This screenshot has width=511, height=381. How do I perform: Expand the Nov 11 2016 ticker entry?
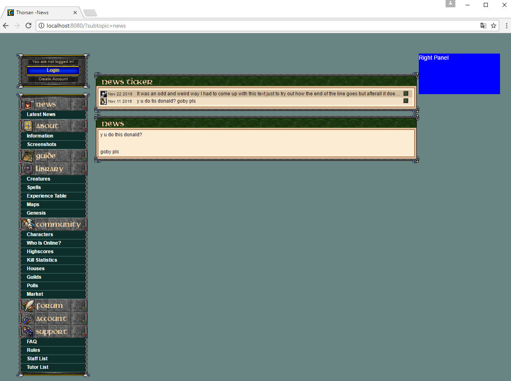click(x=406, y=101)
